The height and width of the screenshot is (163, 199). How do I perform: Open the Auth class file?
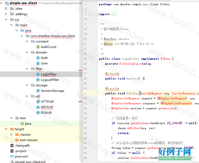(44, 58)
